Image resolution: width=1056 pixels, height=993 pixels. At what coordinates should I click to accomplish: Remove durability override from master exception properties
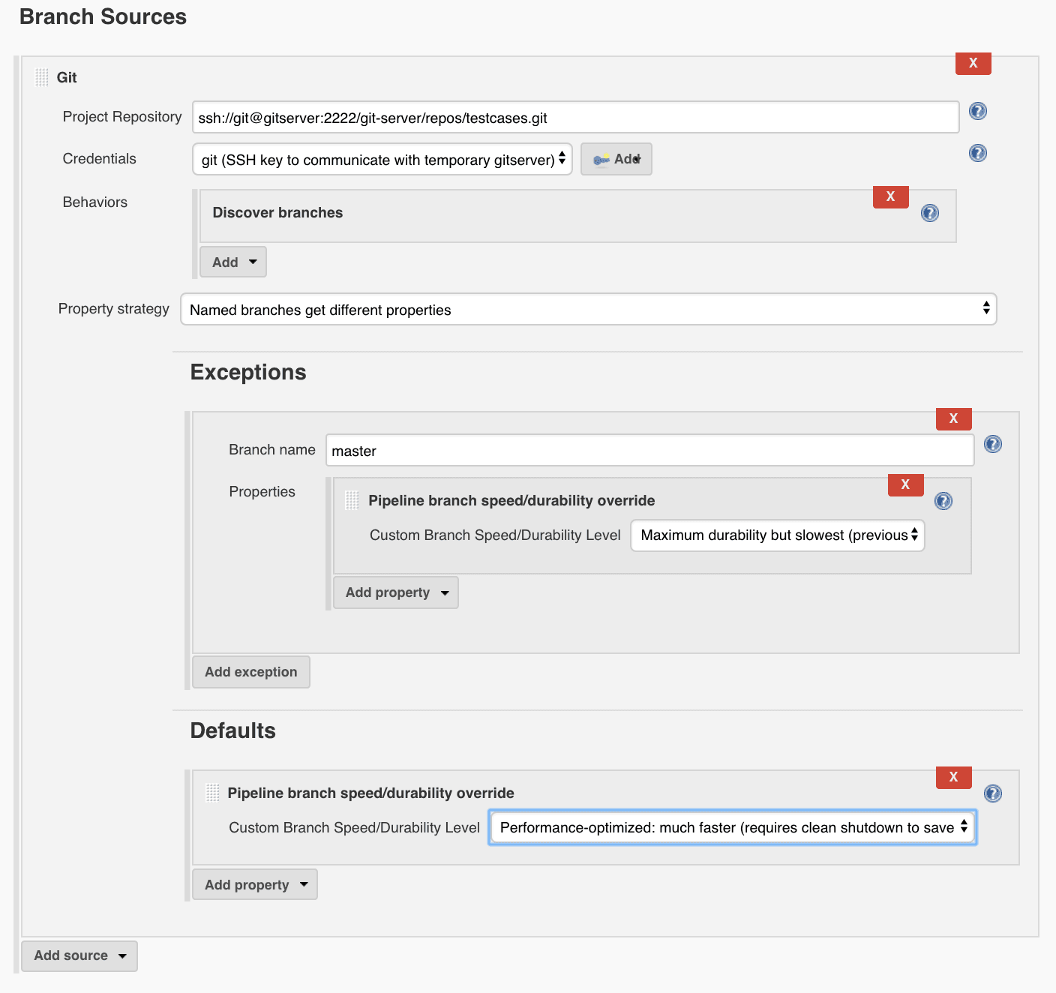905,484
